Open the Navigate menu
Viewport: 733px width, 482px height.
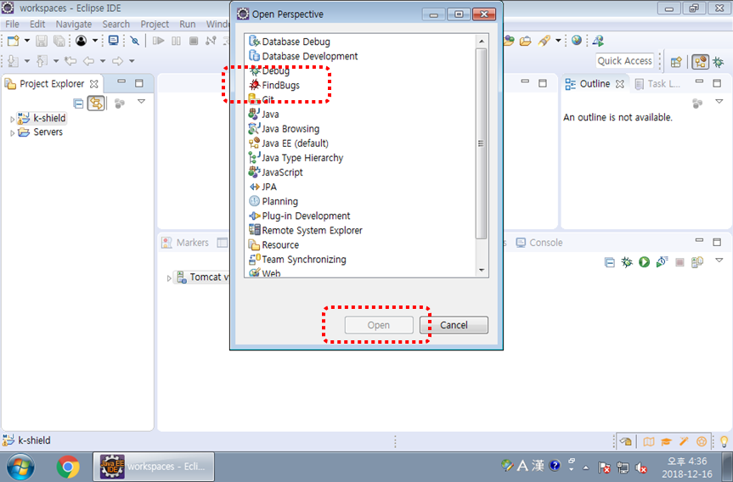coord(73,24)
